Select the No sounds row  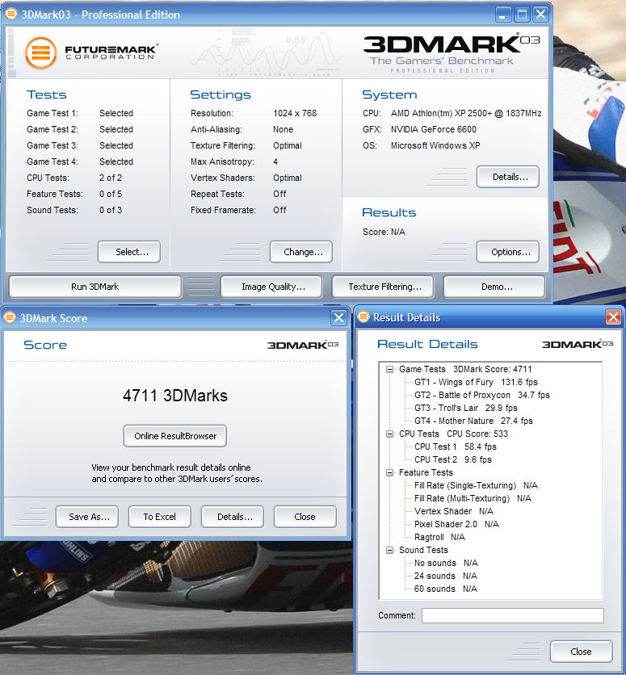pos(446,563)
